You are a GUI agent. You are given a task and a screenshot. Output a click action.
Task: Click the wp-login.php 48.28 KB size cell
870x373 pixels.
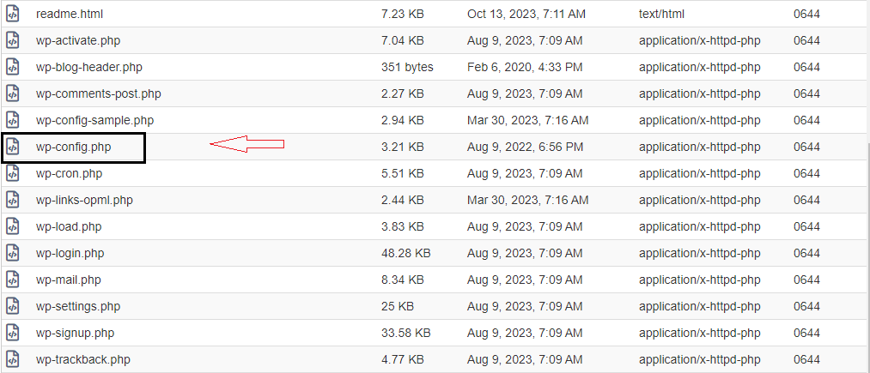[406, 253]
